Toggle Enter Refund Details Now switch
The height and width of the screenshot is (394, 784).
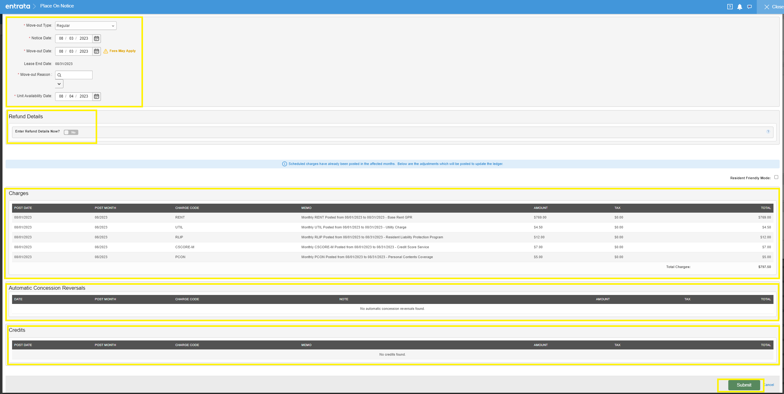[71, 132]
